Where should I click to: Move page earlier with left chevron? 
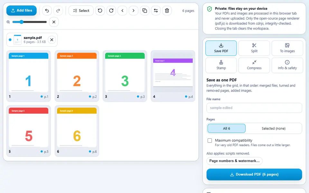pos(122,10)
